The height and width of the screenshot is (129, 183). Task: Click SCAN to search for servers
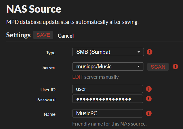[x=158, y=67]
